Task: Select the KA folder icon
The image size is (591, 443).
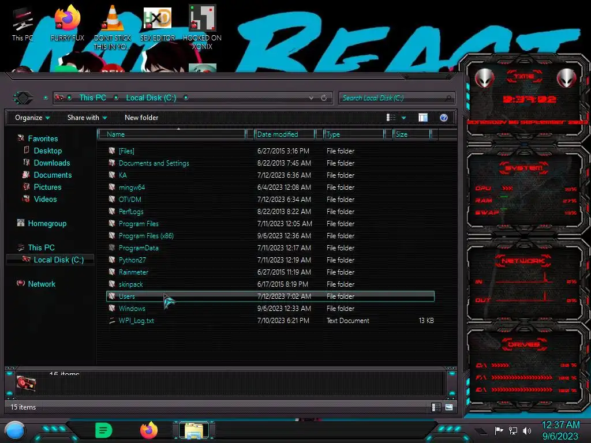Action: pos(111,175)
